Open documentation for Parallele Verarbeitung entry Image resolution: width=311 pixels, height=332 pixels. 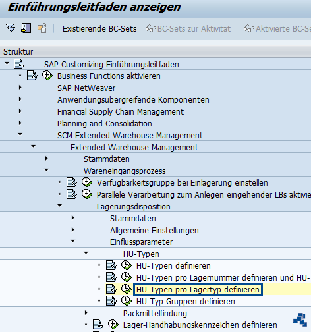(72, 194)
